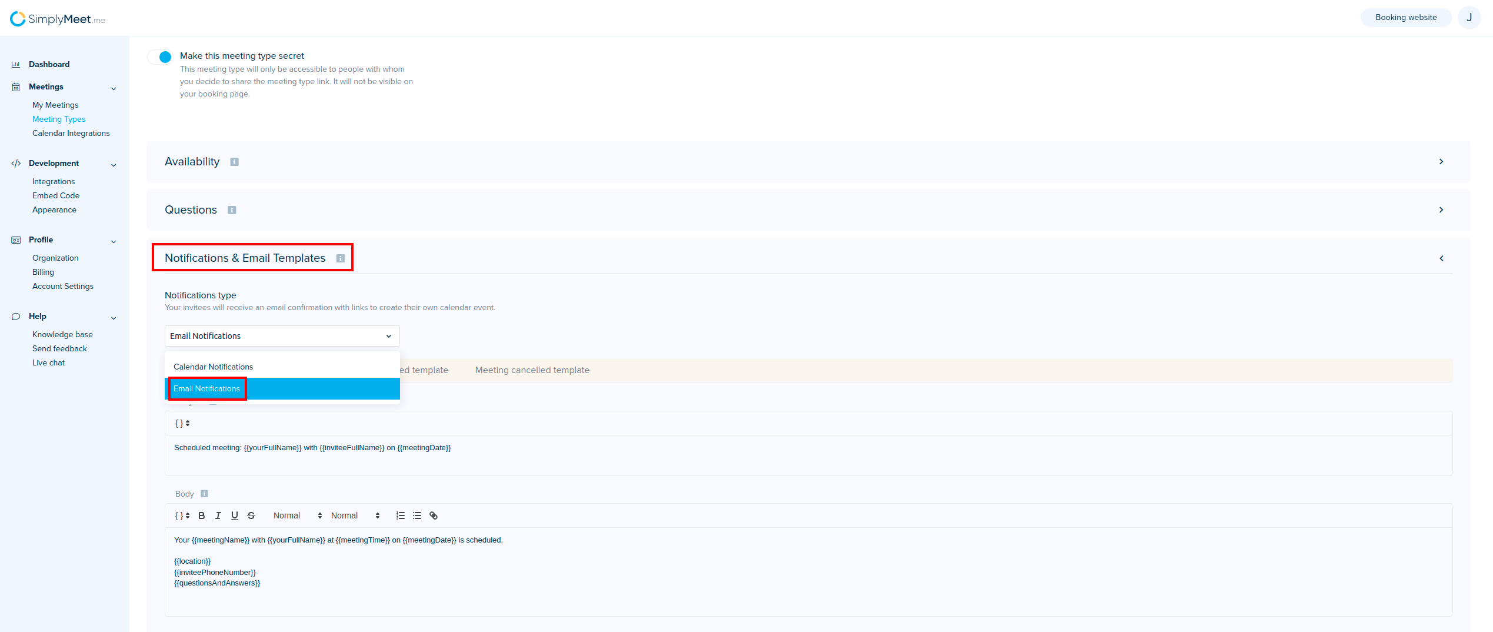Switch to Meeting cancelled template tab

click(532, 370)
